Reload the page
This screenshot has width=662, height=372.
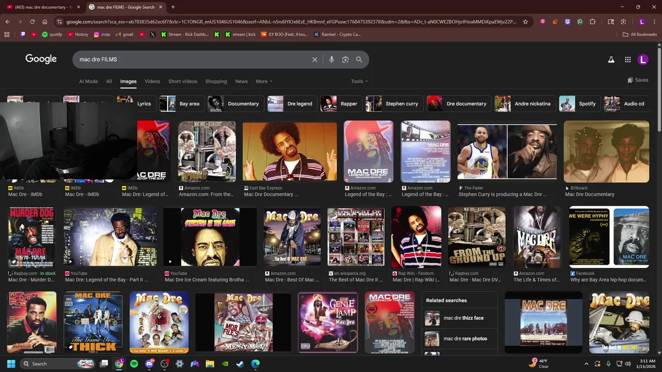coord(32,22)
